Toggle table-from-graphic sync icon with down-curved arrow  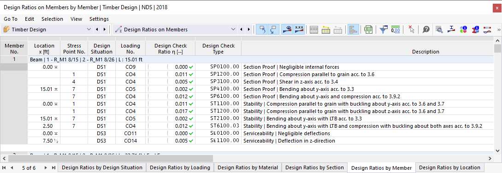point(273,30)
